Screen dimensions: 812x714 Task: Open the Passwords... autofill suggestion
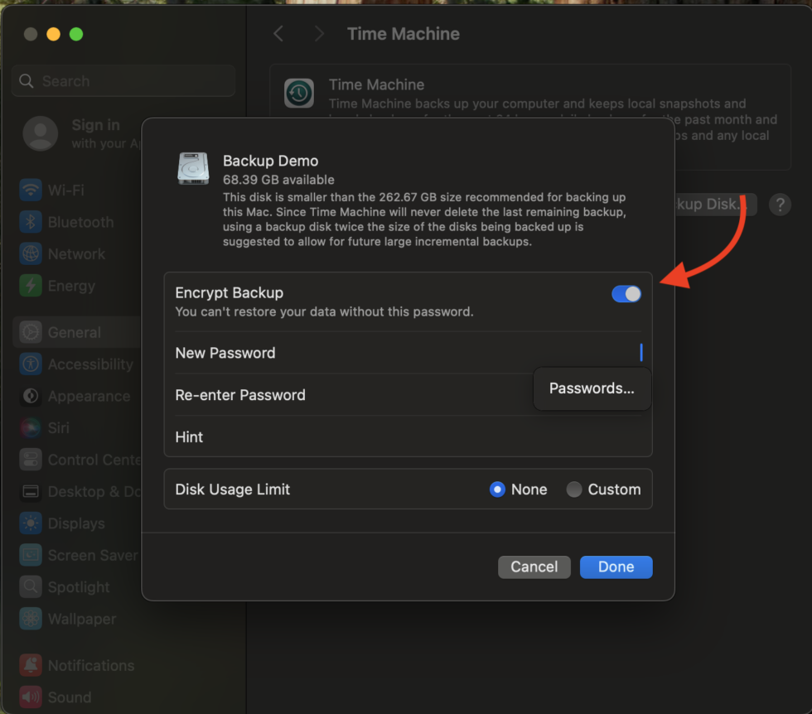click(592, 388)
